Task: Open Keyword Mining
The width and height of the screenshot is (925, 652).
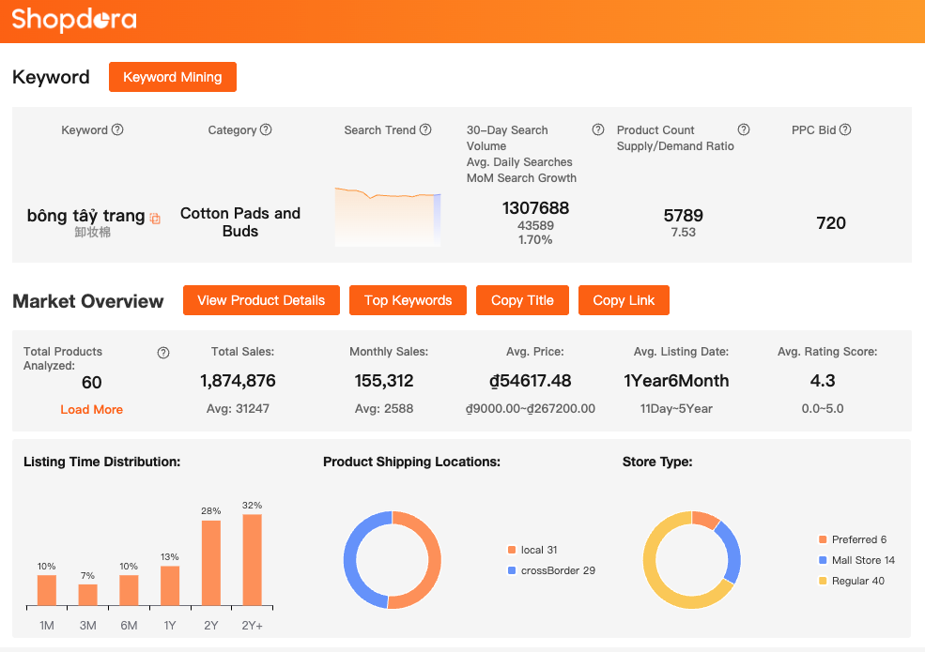Action: tap(173, 77)
